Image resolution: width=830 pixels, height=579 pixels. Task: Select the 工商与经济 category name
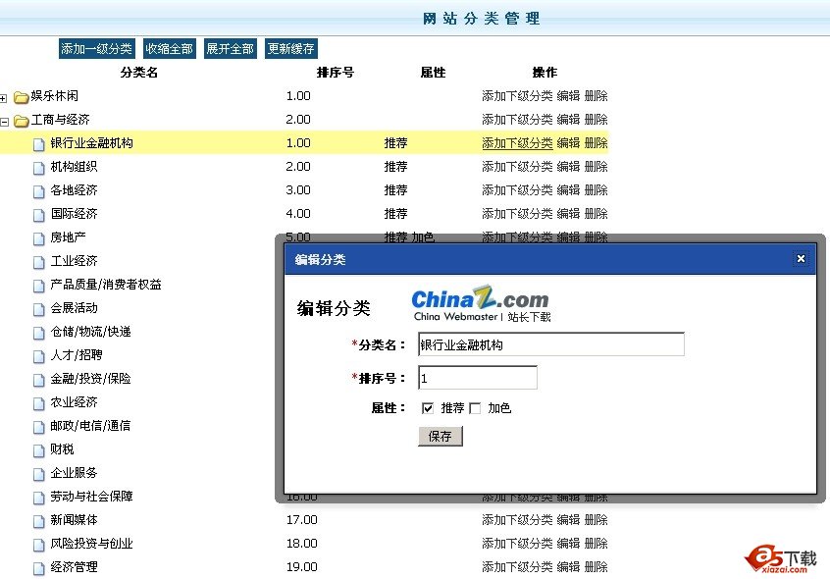(x=61, y=120)
